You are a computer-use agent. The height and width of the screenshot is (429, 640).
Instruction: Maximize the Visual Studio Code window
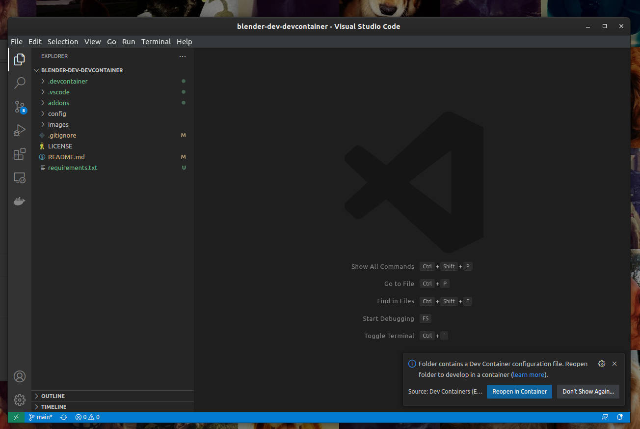click(605, 26)
